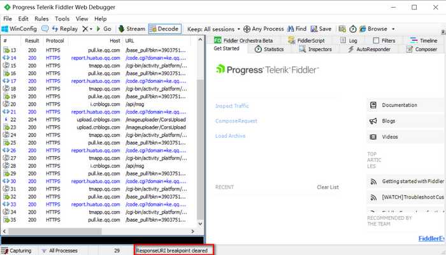Image resolution: width=446 pixels, height=255 pixels.
Task: Click the timer stopwatch toolbar icon
Action: pyautogui.click(x=353, y=29)
